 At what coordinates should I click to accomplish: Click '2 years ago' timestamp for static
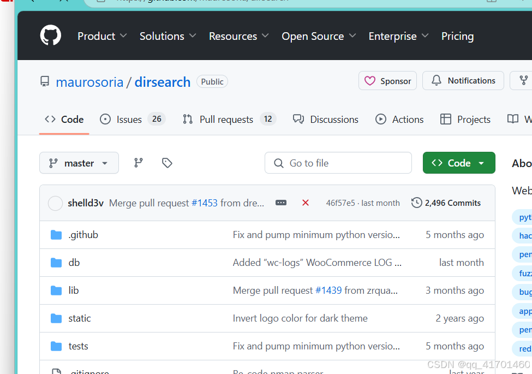(x=460, y=318)
